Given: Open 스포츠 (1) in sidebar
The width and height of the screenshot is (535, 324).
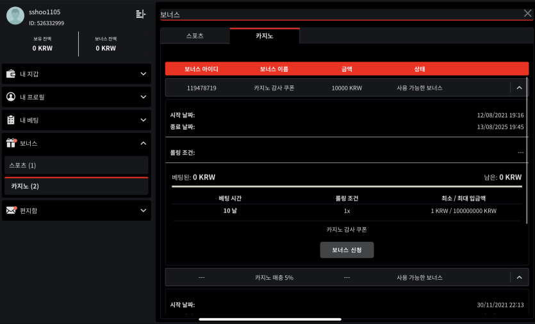Looking at the screenshot, I should pyautogui.click(x=76, y=166).
